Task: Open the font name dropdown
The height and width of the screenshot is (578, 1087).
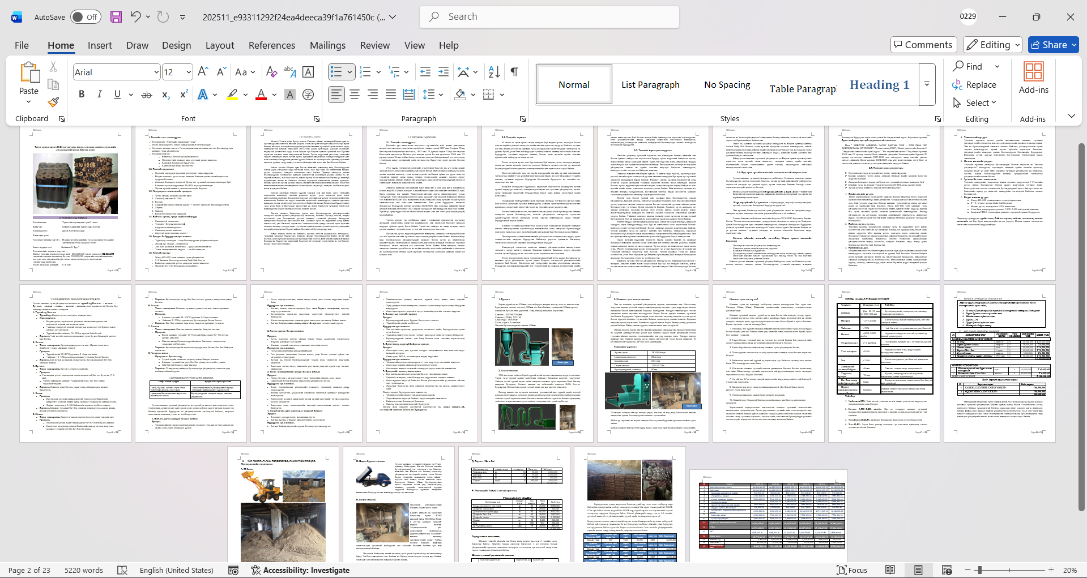Action: [156, 72]
